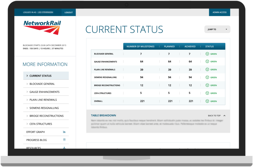Click the Progress Blog calendar icon
Viewport: 253px width, 167px height.
[x=64, y=140]
